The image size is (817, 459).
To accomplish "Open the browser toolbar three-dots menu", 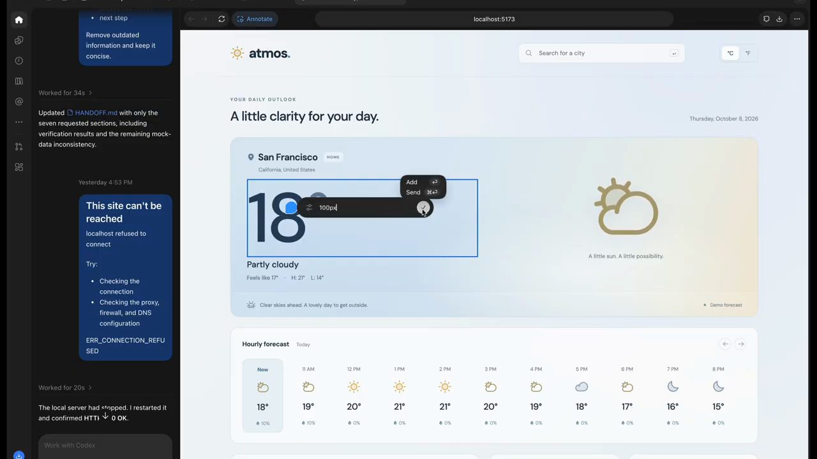I will [x=797, y=19].
